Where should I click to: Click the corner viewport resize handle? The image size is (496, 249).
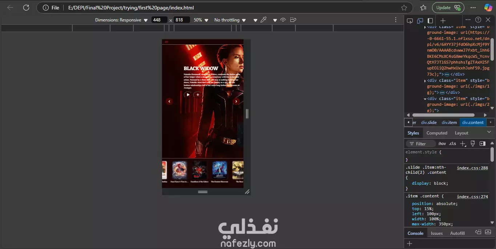tap(247, 192)
